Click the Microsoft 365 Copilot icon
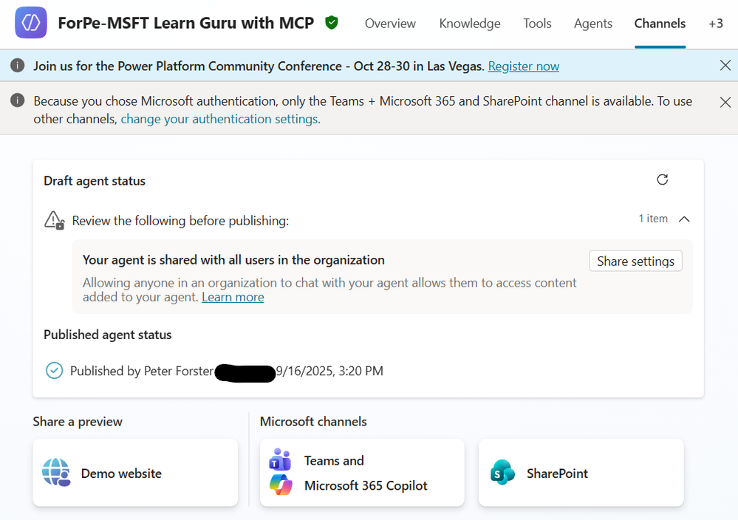The image size is (738, 520). click(x=281, y=485)
